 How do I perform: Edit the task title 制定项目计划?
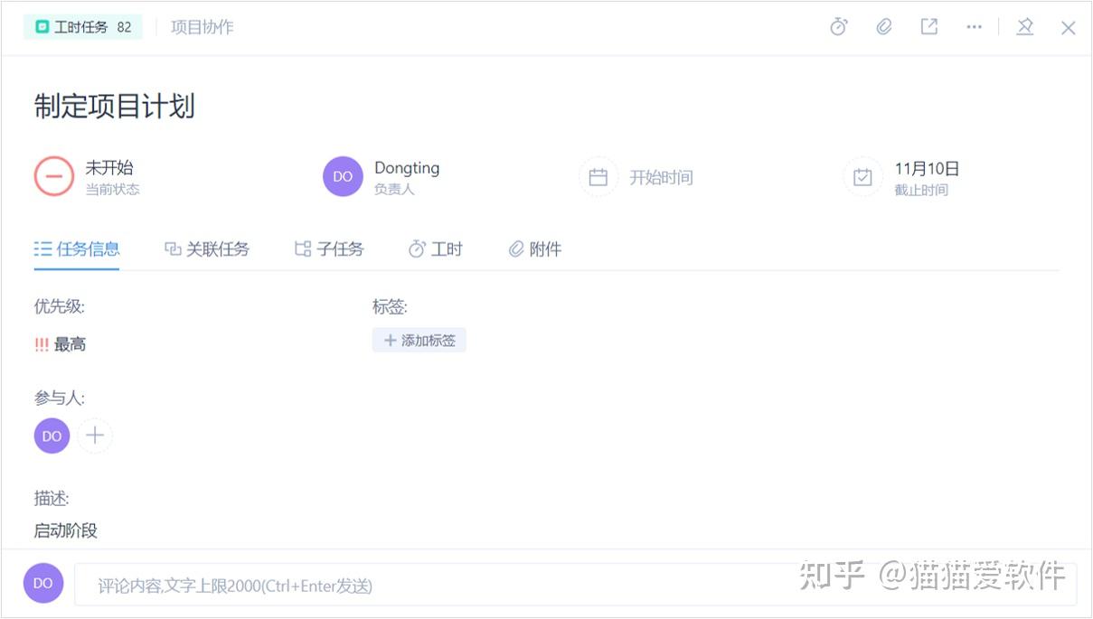point(115,107)
